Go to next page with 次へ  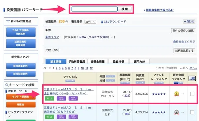pyautogui.click(x=193, y=68)
